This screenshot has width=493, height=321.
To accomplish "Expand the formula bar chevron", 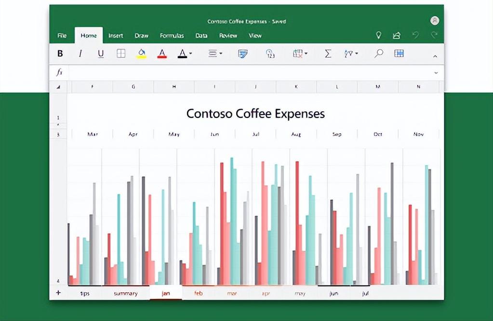I will (x=436, y=73).
